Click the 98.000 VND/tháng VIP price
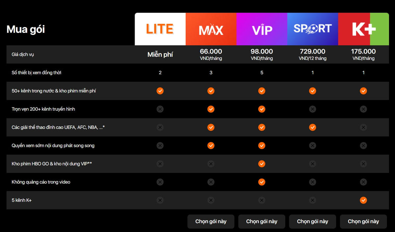This screenshot has height=232, width=395. [x=262, y=55]
